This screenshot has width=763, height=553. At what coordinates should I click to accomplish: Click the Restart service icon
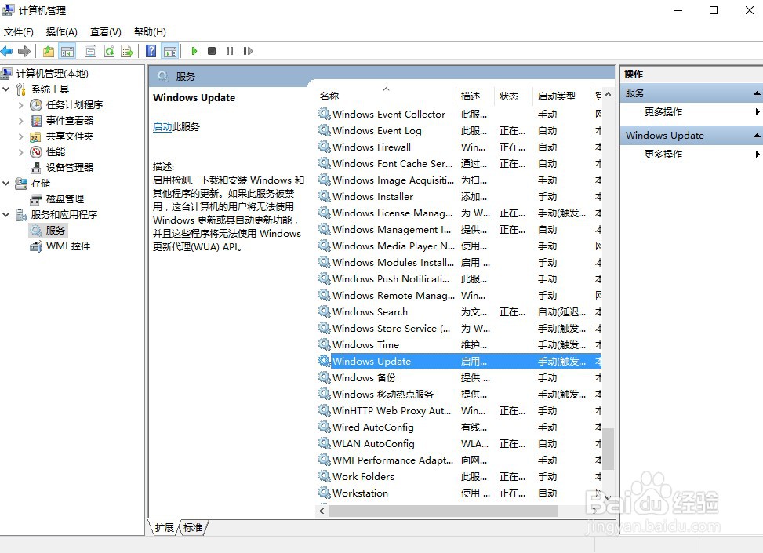pyautogui.click(x=248, y=51)
